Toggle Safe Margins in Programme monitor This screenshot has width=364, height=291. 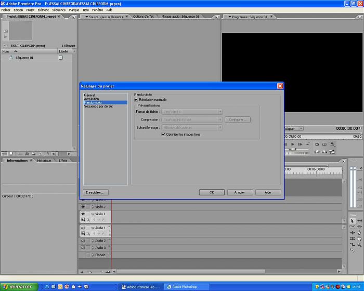click(x=324, y=144)
